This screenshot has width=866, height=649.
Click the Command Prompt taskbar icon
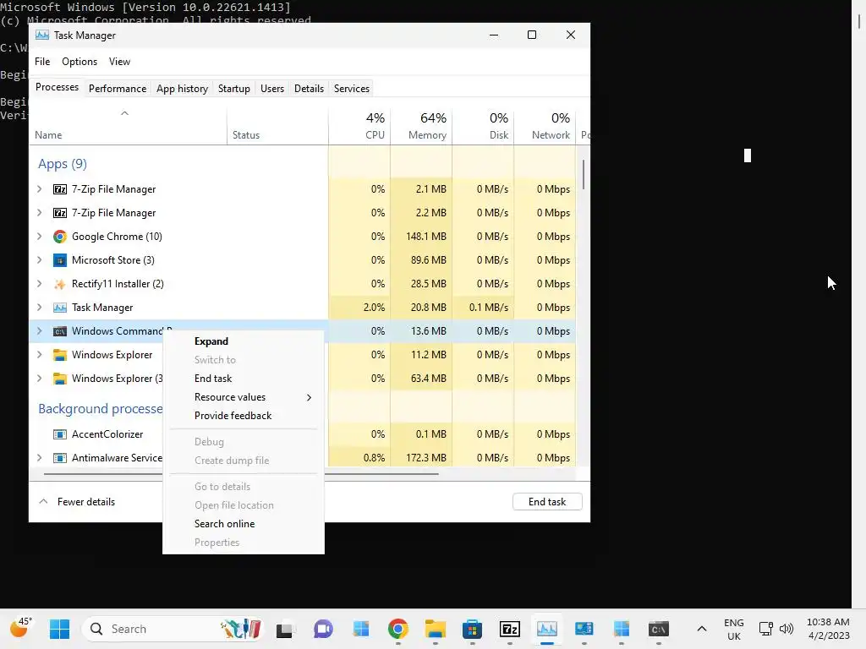pyautogui.click(x=658, y=629)
